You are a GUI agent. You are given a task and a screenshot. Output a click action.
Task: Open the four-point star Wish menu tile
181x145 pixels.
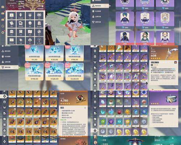tap(21, 40)
